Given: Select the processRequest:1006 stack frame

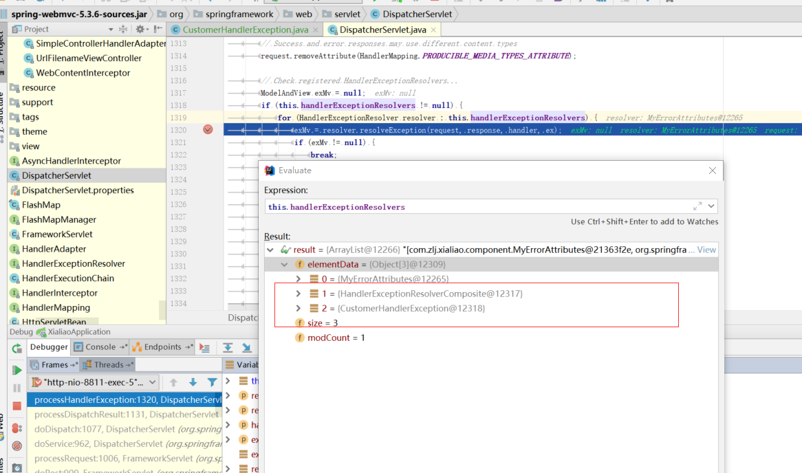Looking at the screenshot, I should [x=124, y=459].
